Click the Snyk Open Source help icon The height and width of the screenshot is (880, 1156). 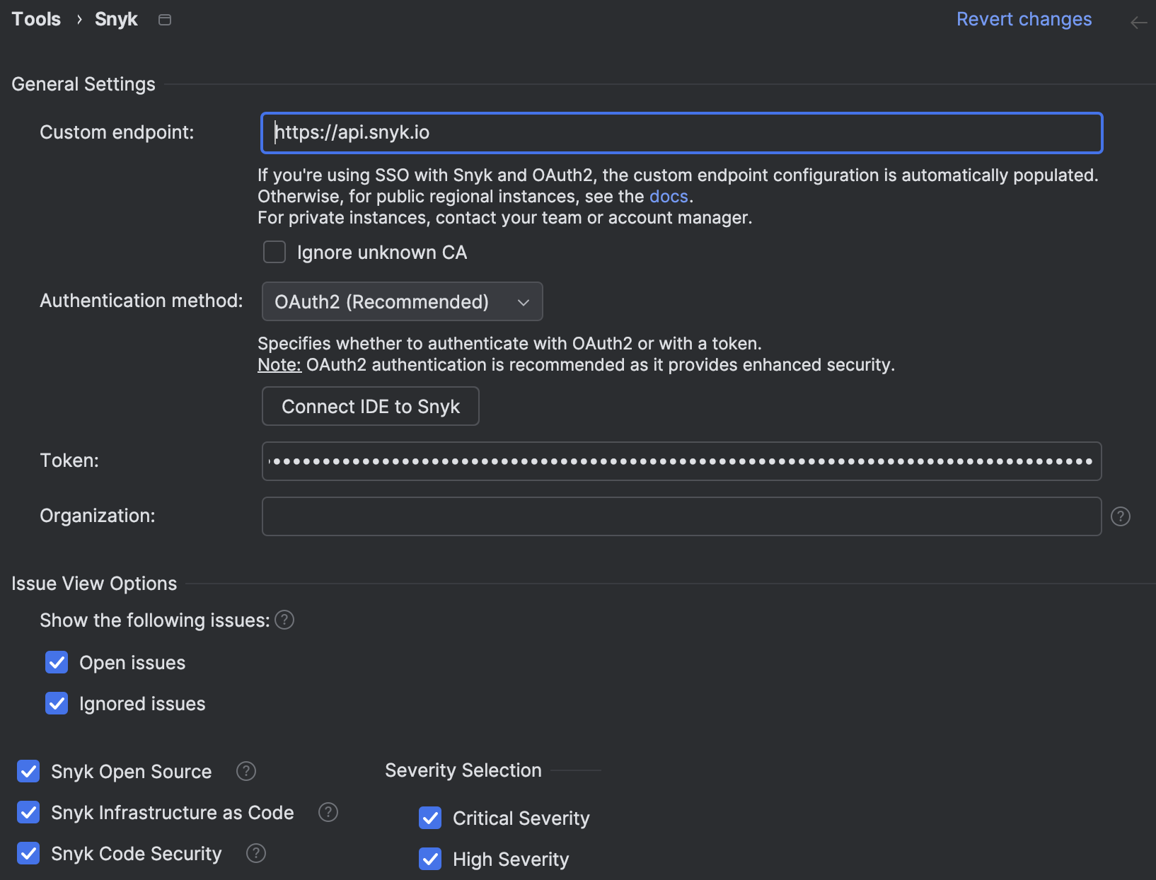point(246,771)
